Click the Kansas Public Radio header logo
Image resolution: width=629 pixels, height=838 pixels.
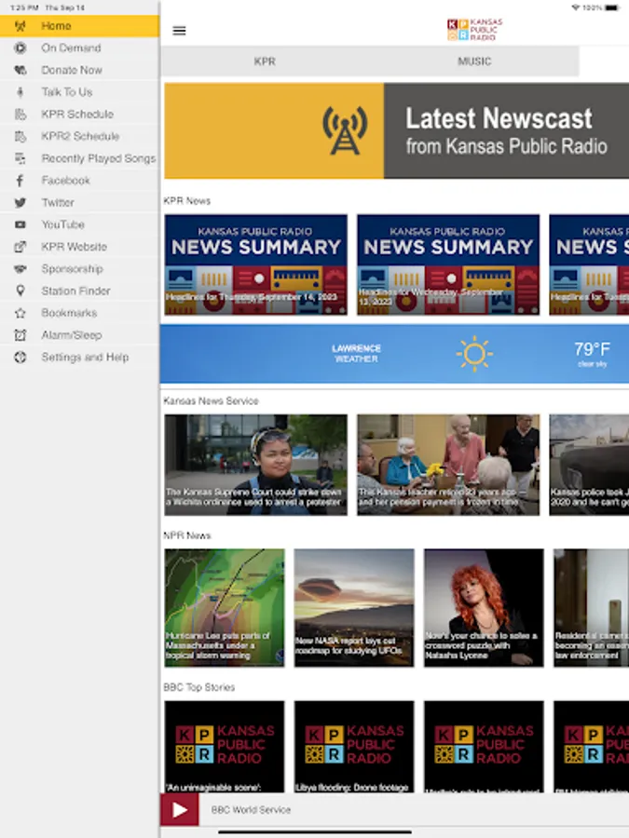475,30
